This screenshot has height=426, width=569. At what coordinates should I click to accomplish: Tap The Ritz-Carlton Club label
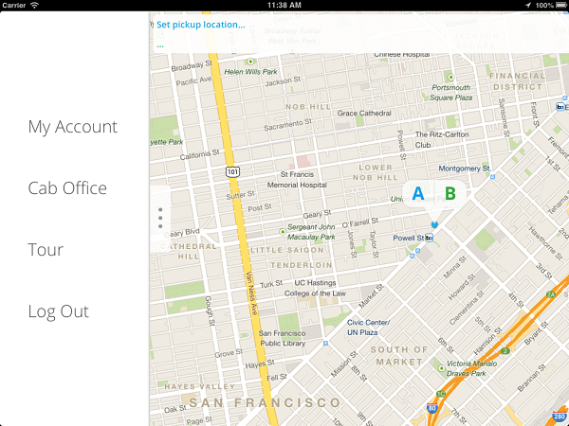[442, 139]
